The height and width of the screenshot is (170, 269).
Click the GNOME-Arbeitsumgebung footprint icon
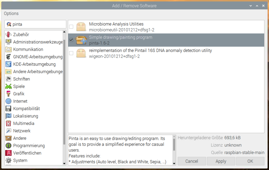[x=8, y=57]
